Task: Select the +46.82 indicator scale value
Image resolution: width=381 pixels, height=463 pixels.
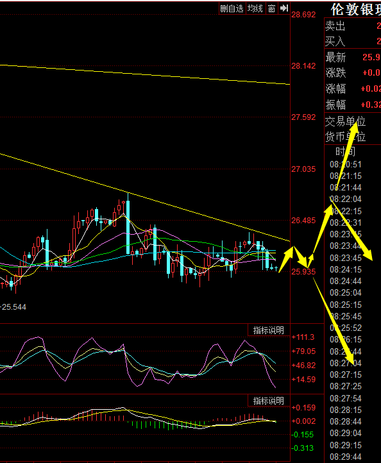Action: point(303,366)
